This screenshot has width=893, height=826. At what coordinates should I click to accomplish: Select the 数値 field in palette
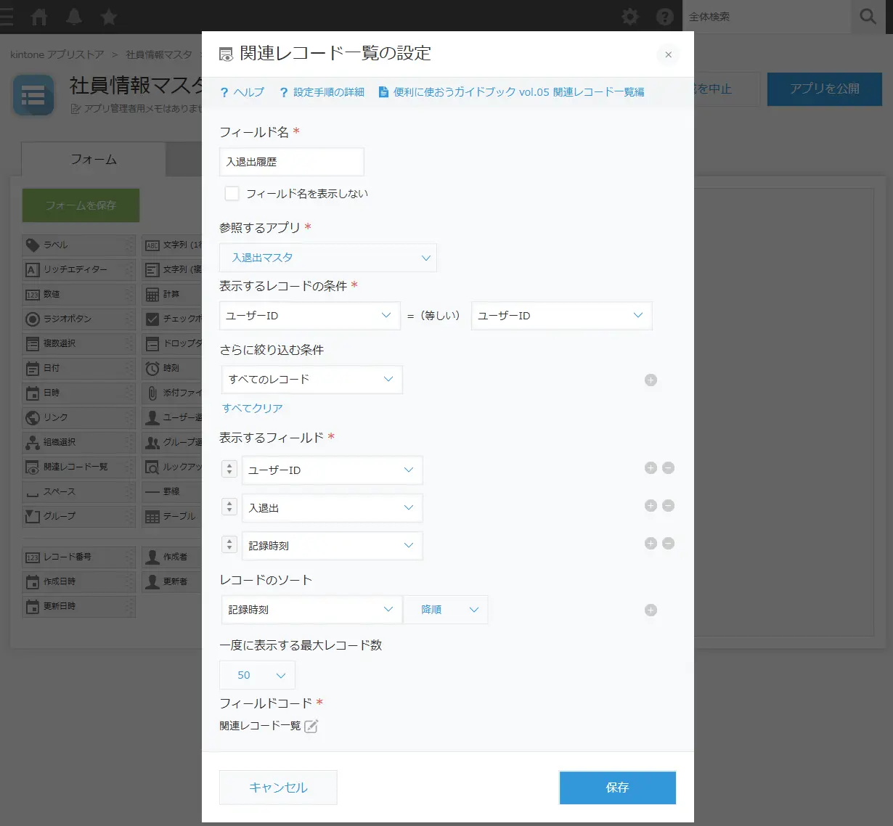point(79,295)
